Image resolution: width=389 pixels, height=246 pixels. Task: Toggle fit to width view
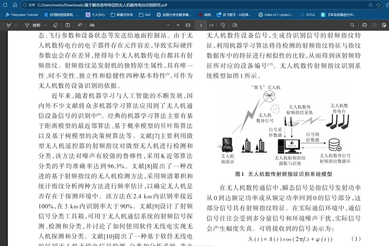click(x=188, y=25)
